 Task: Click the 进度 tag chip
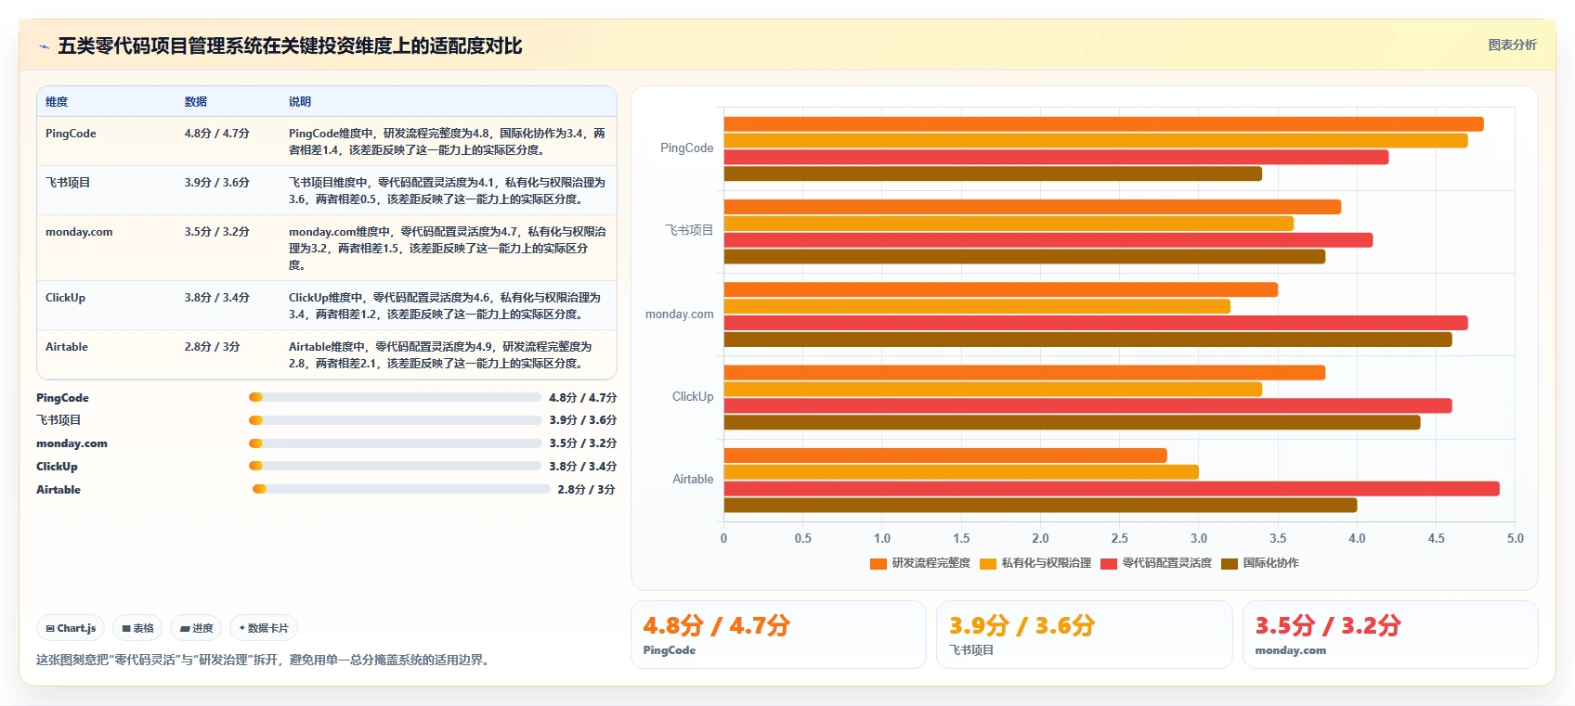[x=197, y=628]
